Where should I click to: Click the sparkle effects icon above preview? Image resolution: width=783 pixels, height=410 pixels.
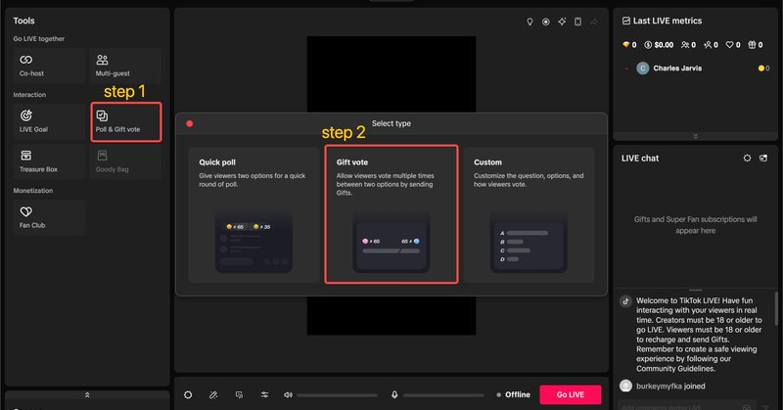coord(562,22)
